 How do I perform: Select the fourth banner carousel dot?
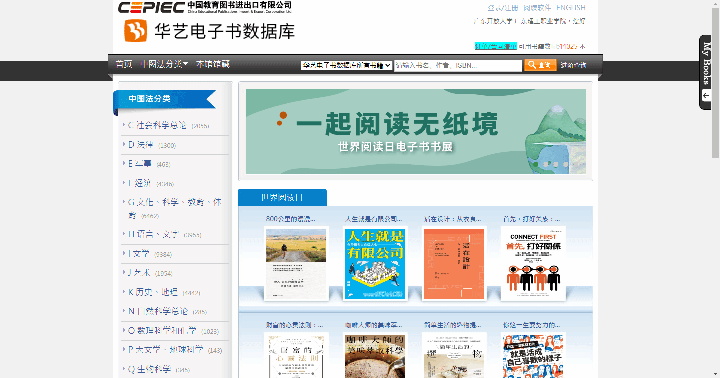[566, 164]
